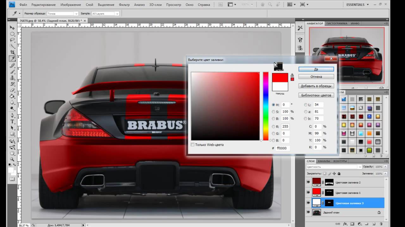
Task: Click the vertical hue spectrum slider
Action: [x=266, y=106]
